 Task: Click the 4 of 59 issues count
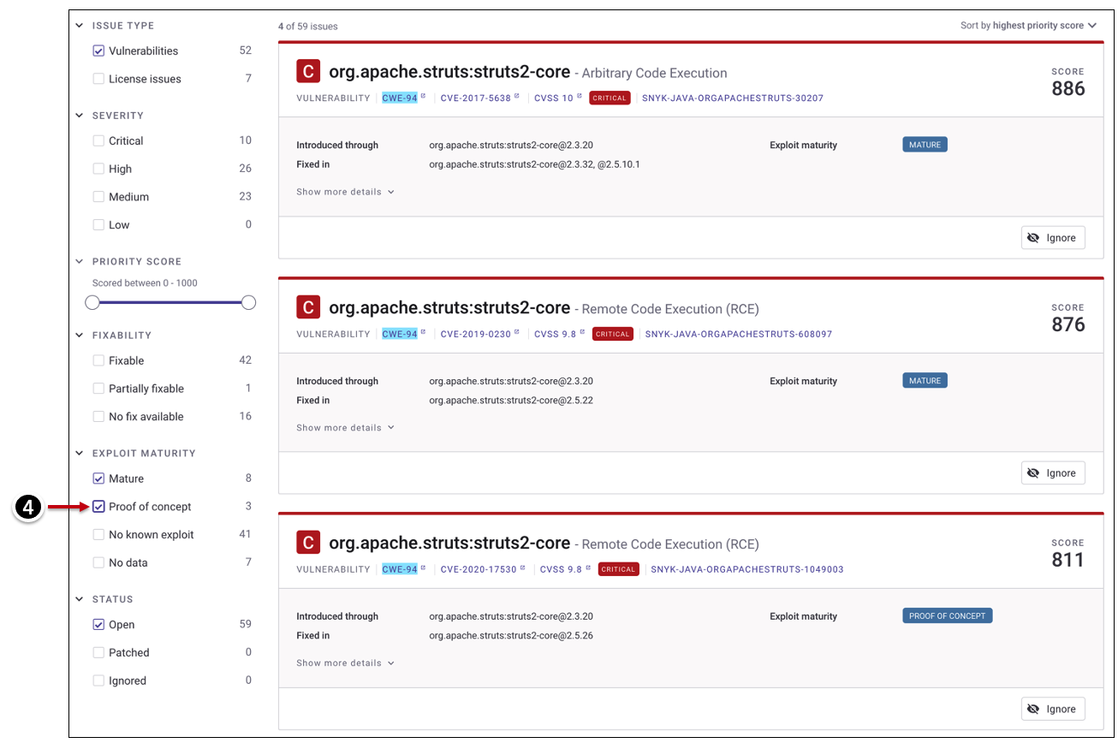click(308, 27)
